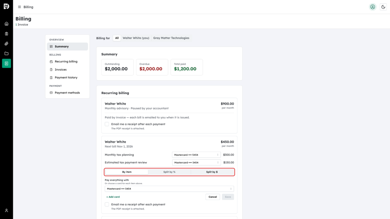Click the $450.00 per month amount
The image size is (390, 219).
click(227, 144)
